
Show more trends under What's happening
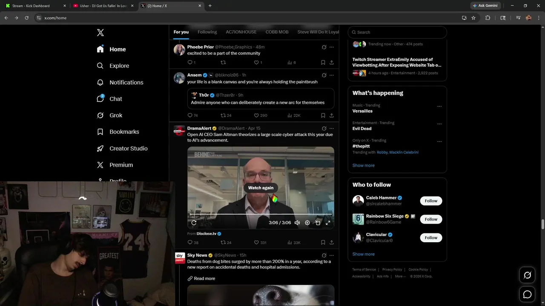(x=363, y=165)
